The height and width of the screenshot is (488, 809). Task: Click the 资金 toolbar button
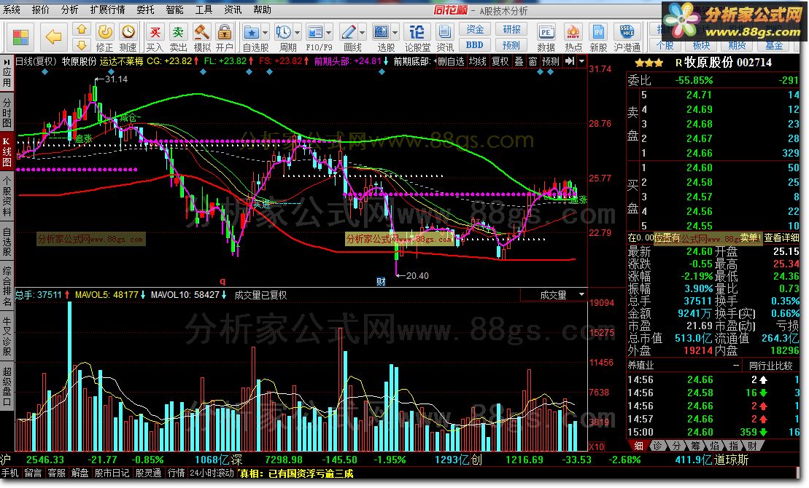475,29
